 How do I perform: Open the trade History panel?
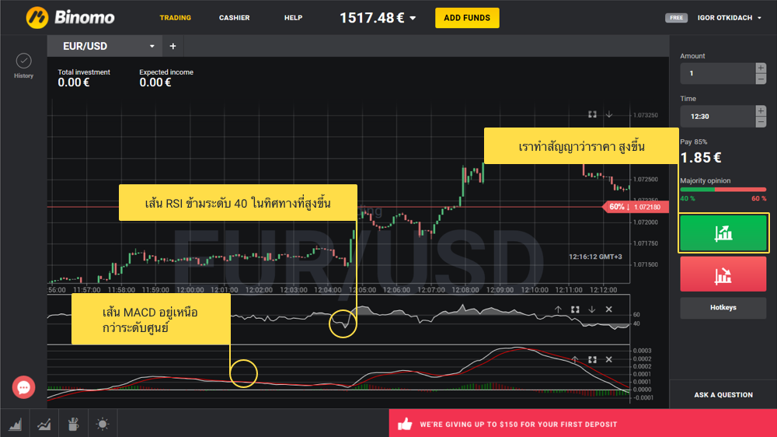[23, 65]
